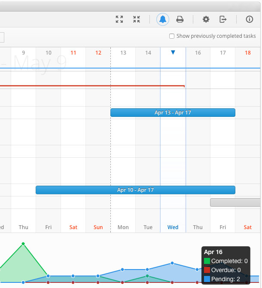Image resolution: width=262 pixels, height=288 pixels.
Task: Click red date header 11
Action: (73, 53)
